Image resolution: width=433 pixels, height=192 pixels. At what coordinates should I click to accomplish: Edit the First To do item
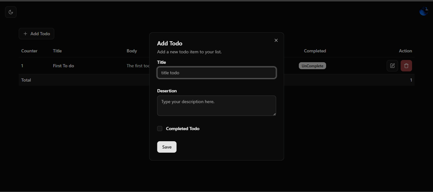coord(392,66)
